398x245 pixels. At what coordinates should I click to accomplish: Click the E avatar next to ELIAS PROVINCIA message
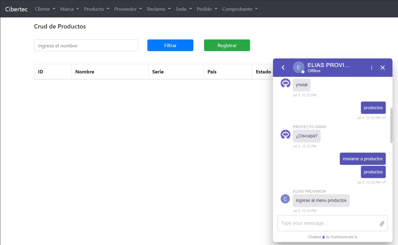(285, 199)
